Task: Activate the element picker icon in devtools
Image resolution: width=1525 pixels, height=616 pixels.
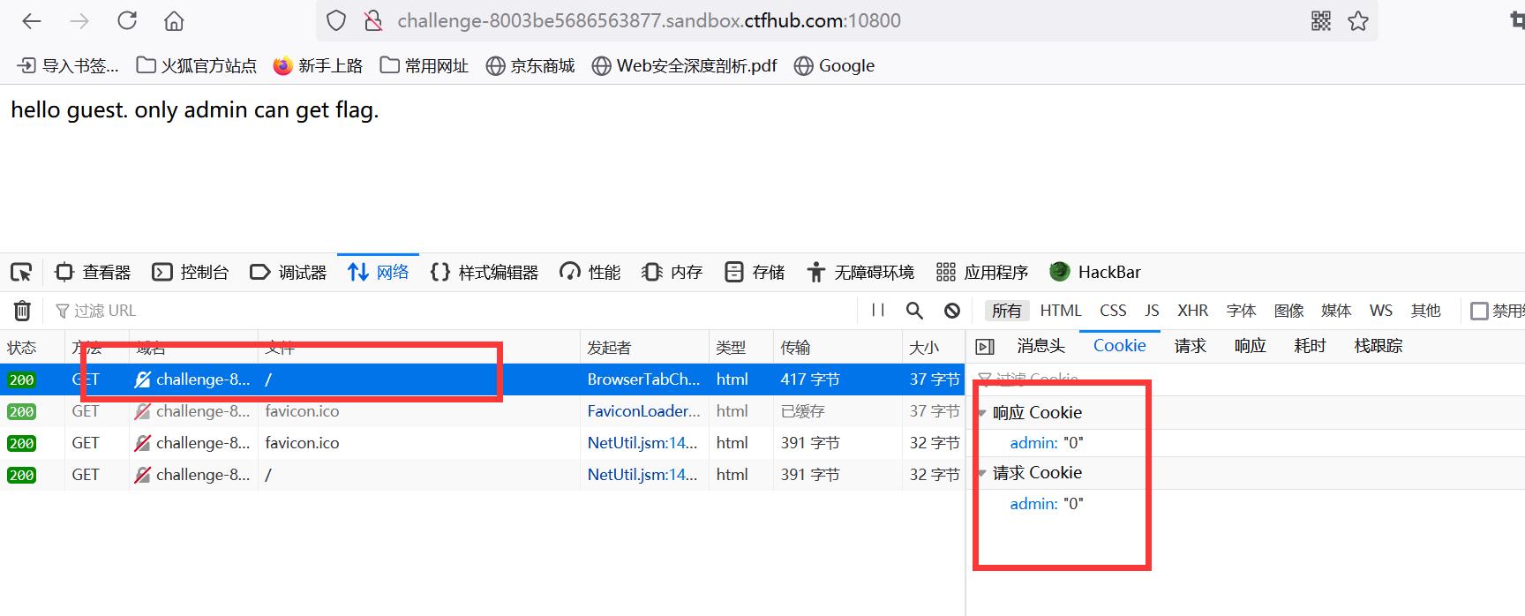Action: [x=21, y=272]
